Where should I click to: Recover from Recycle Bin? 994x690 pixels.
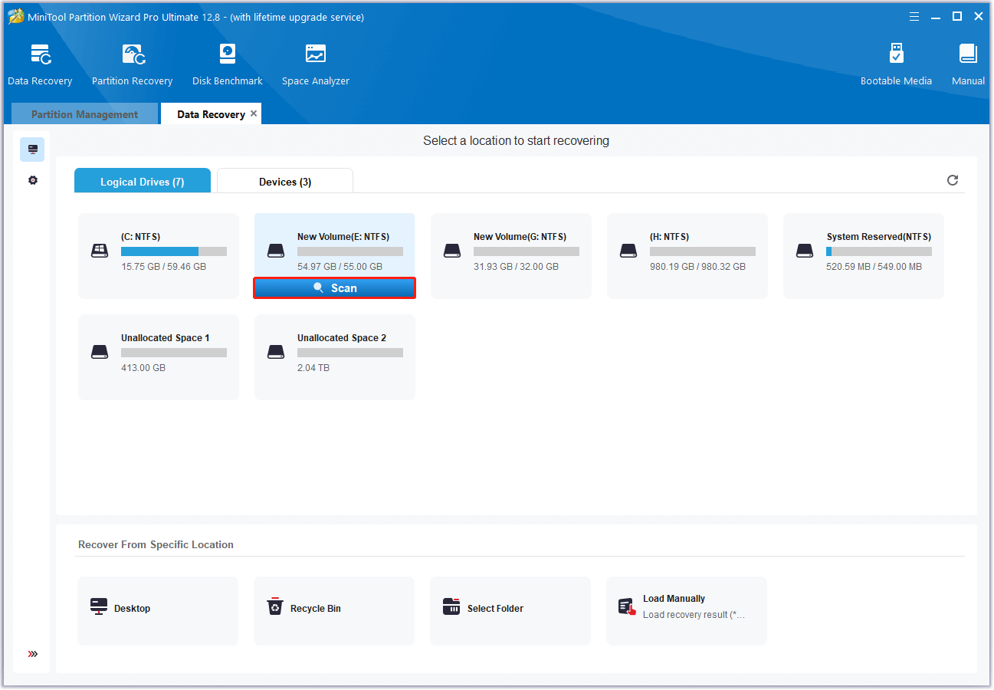pos(334,611)
